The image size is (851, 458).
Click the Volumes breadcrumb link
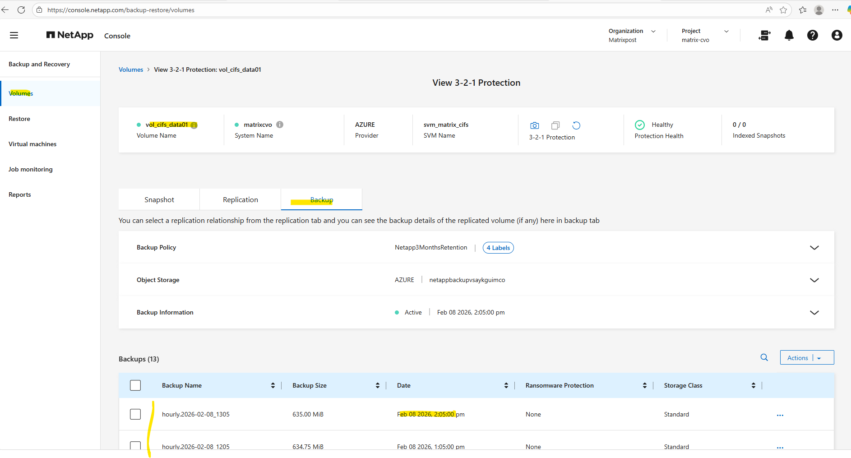[x=131, y=69]
